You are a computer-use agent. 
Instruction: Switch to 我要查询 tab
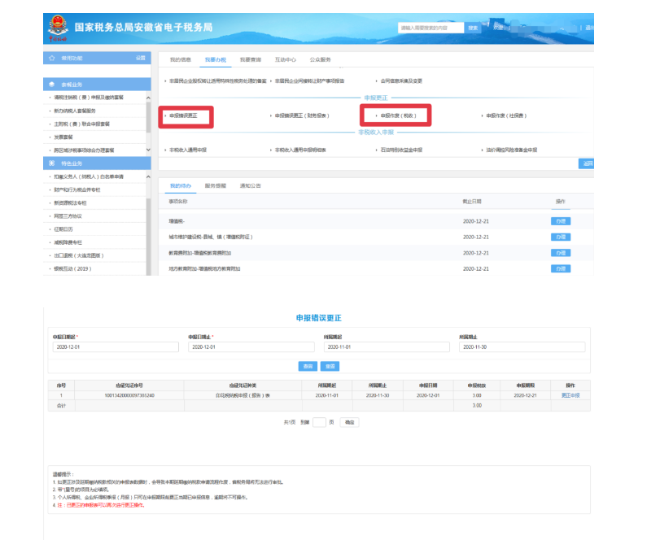[251, 59]
